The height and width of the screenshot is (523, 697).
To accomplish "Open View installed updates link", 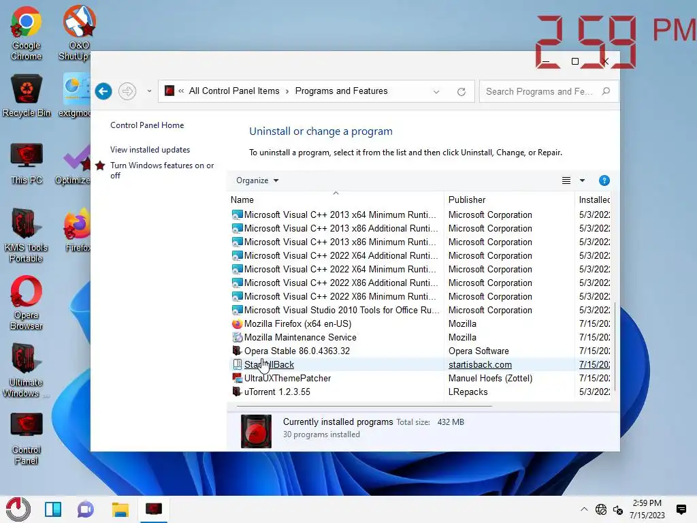I will [x=150, y=150].
